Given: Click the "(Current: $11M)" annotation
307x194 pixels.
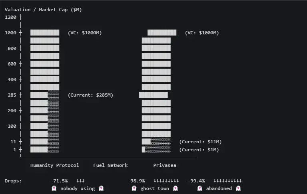Looking at the screenshot, I should 200,142.
